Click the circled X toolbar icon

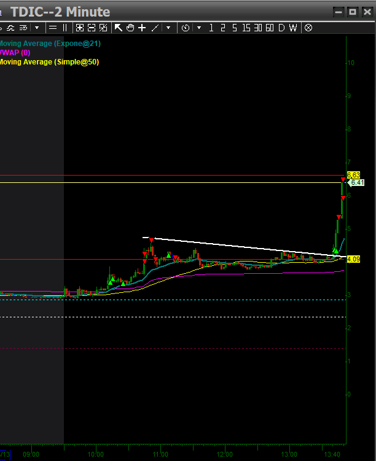[x=308, y=28]
